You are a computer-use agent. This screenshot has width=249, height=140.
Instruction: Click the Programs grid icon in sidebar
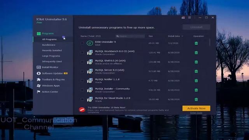tap(39, 33)
